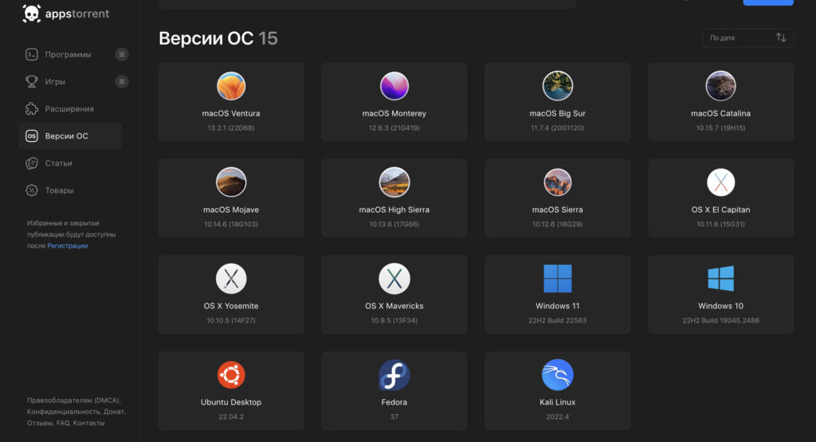Click version text 10.9.5 (13F34)
Screen dimensions: 816x442
click(x=394, y=320)
